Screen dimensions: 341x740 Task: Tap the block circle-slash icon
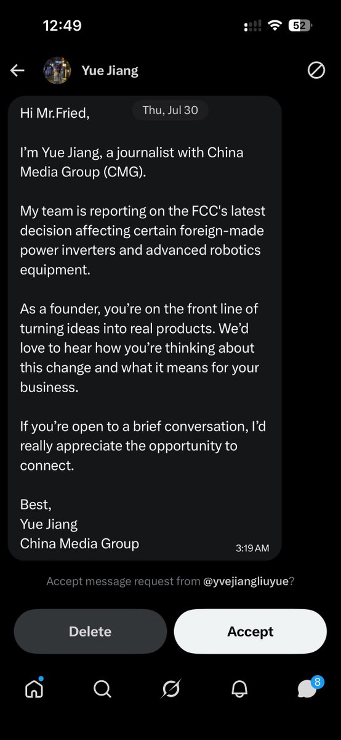pos(316,70)
